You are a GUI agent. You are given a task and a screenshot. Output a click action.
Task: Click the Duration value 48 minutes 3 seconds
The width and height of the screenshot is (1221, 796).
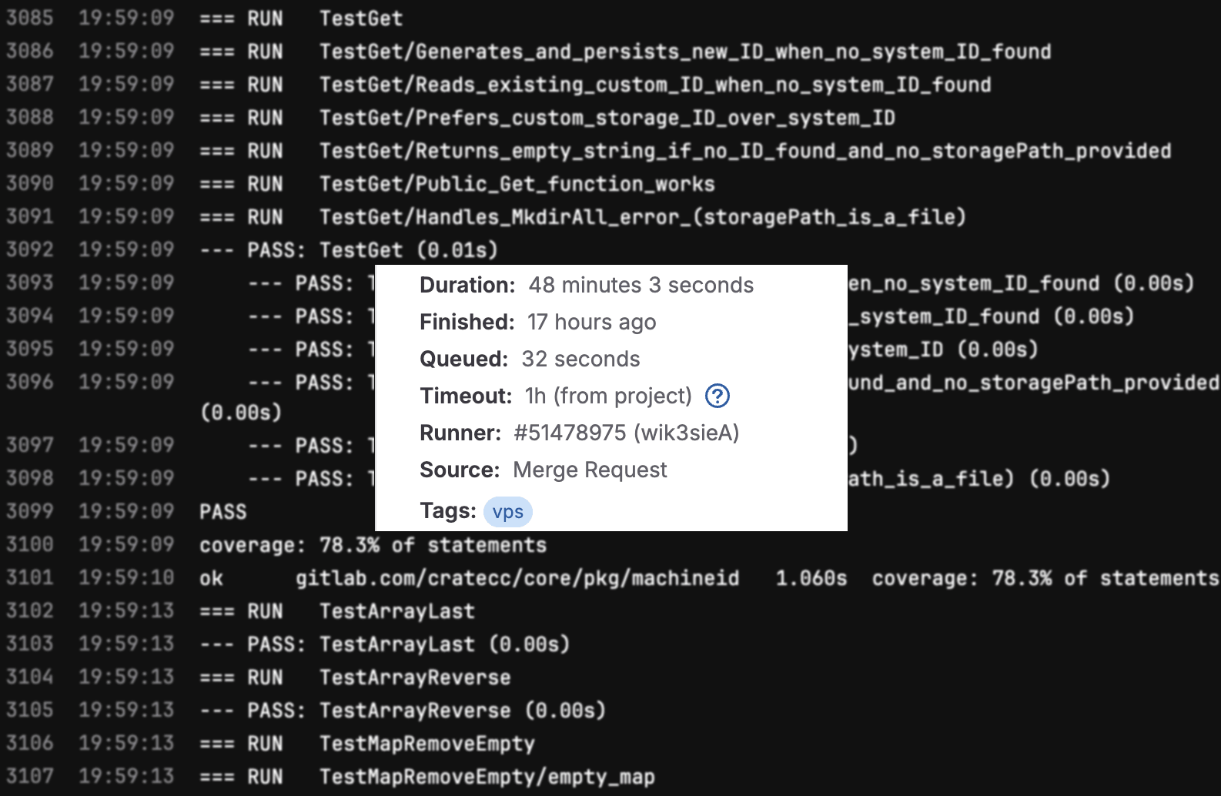pyautogui.click(x=641, y=285)
